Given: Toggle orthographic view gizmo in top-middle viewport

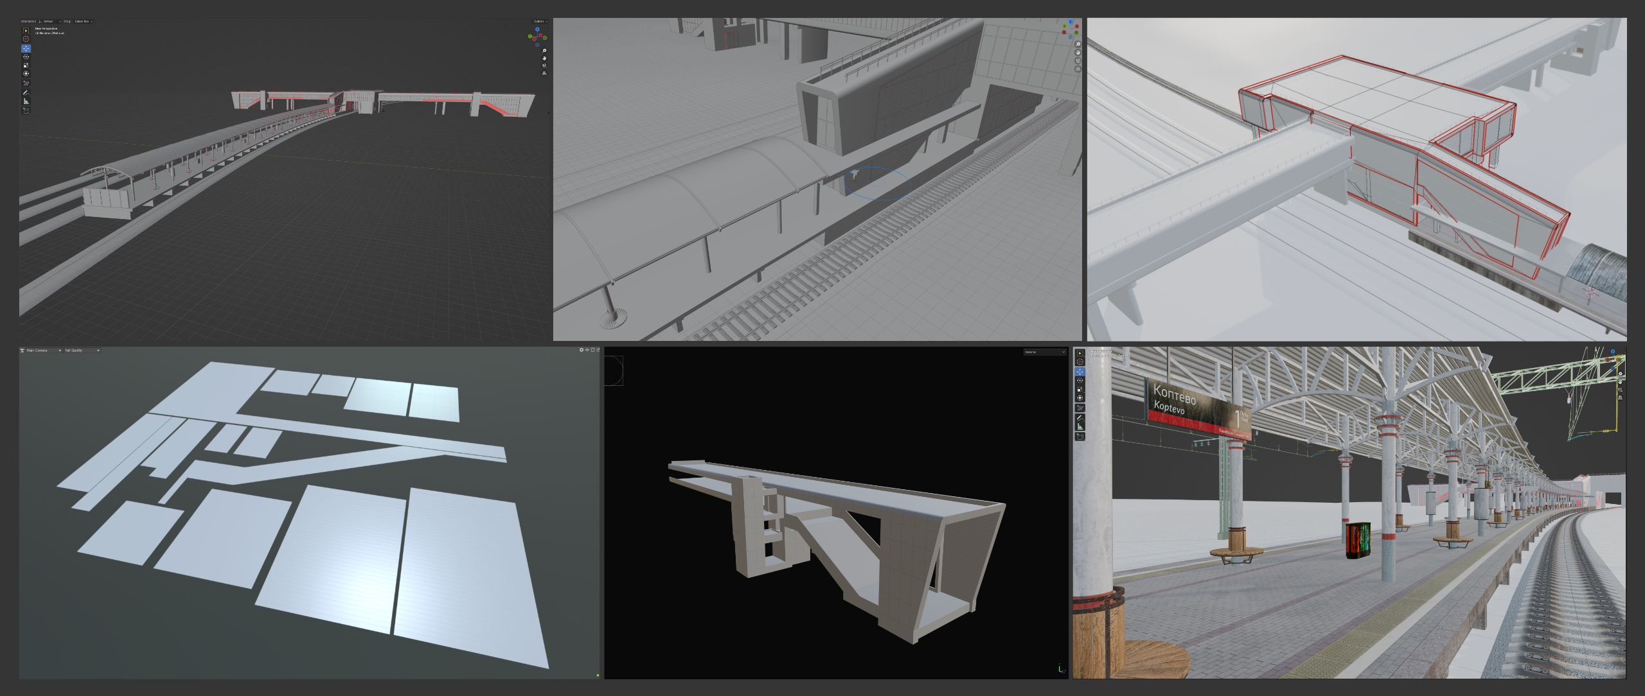Looking at the screenshot, I should (x=1078, y=69).
